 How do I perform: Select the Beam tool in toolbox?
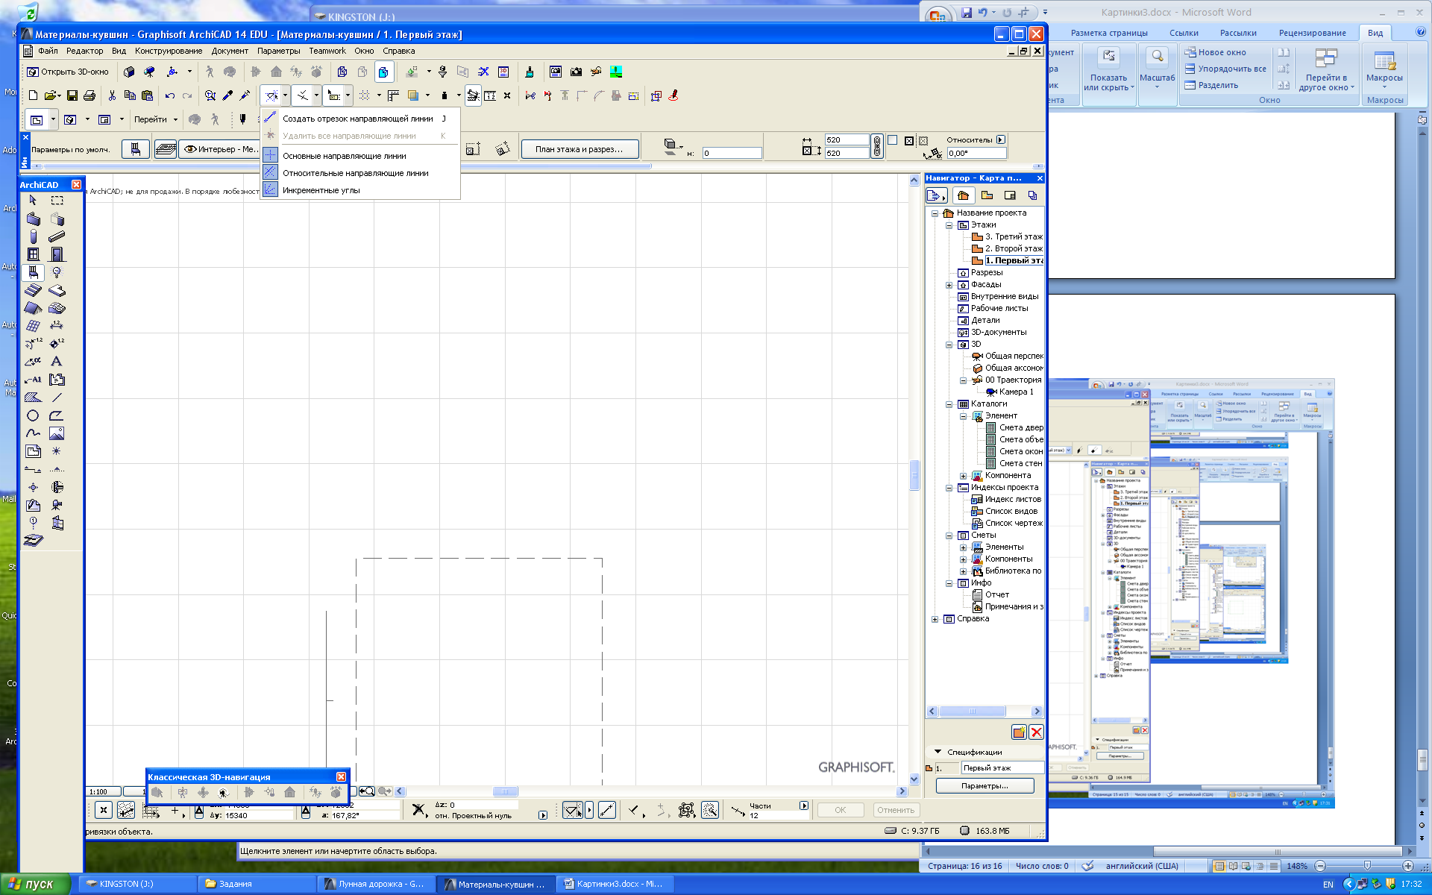click(57, 236)
